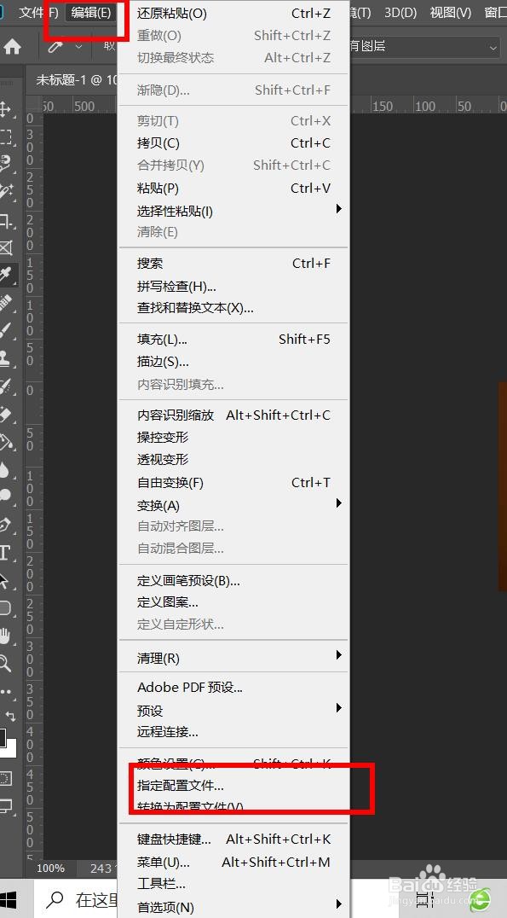Select the Crop tool
Screen dimensions: 507x918
[x=6, y=221]
